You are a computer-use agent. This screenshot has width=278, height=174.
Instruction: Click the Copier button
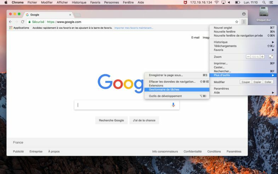257,82
